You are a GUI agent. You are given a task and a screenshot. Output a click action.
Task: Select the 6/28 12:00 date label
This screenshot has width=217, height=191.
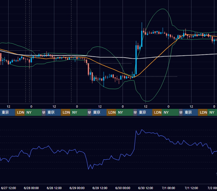click(54, 188)
